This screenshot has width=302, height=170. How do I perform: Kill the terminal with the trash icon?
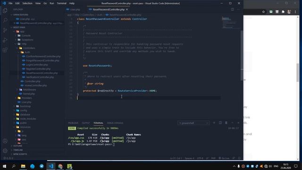tap(226, 123)
